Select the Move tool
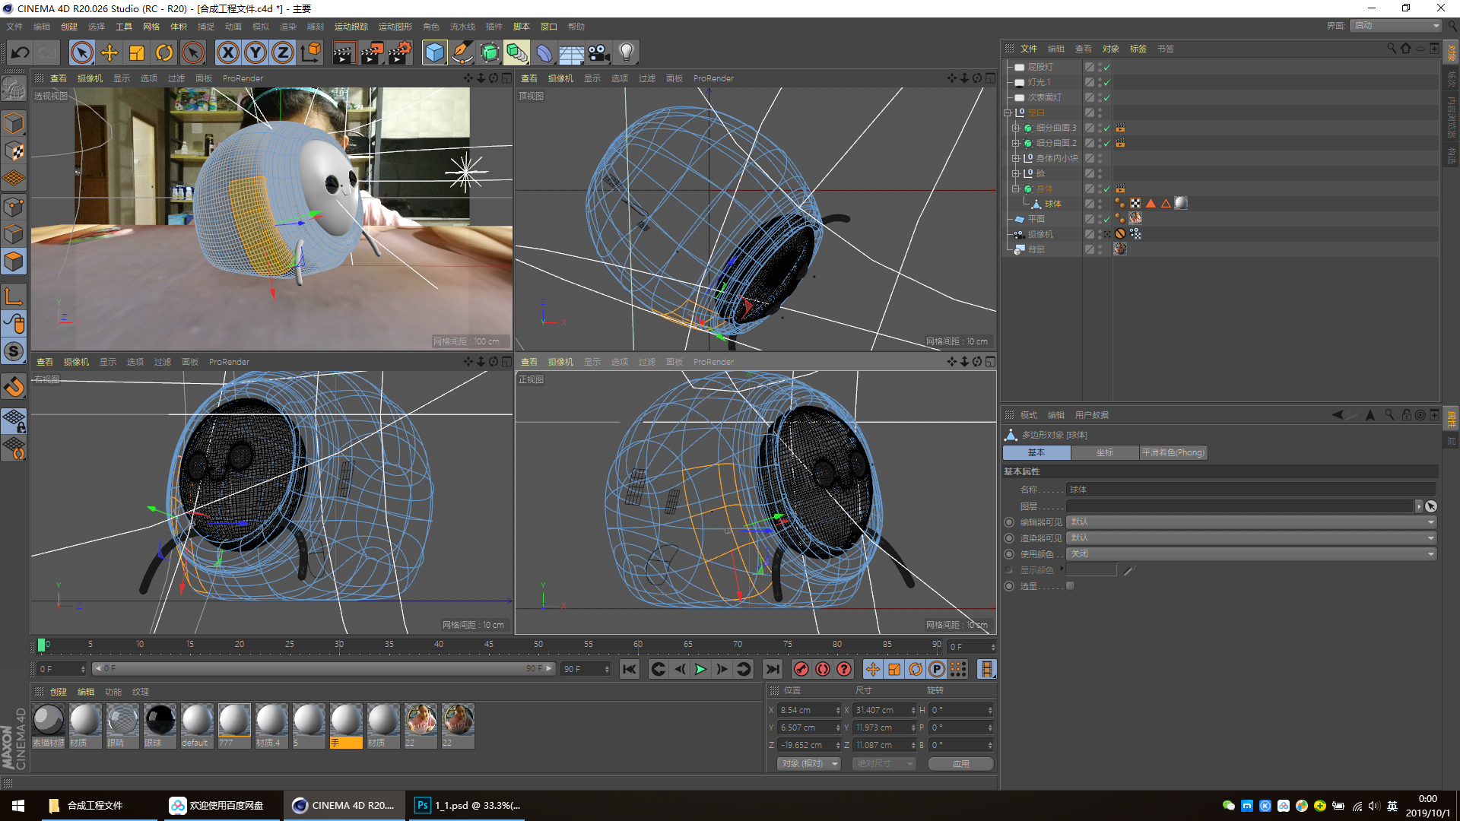The height and width of the screenshot is (821, 1460). coord(109,52)
